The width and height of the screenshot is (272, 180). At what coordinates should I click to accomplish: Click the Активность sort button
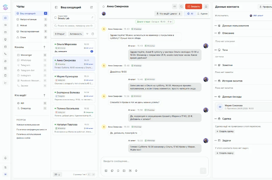coord(76,34)
